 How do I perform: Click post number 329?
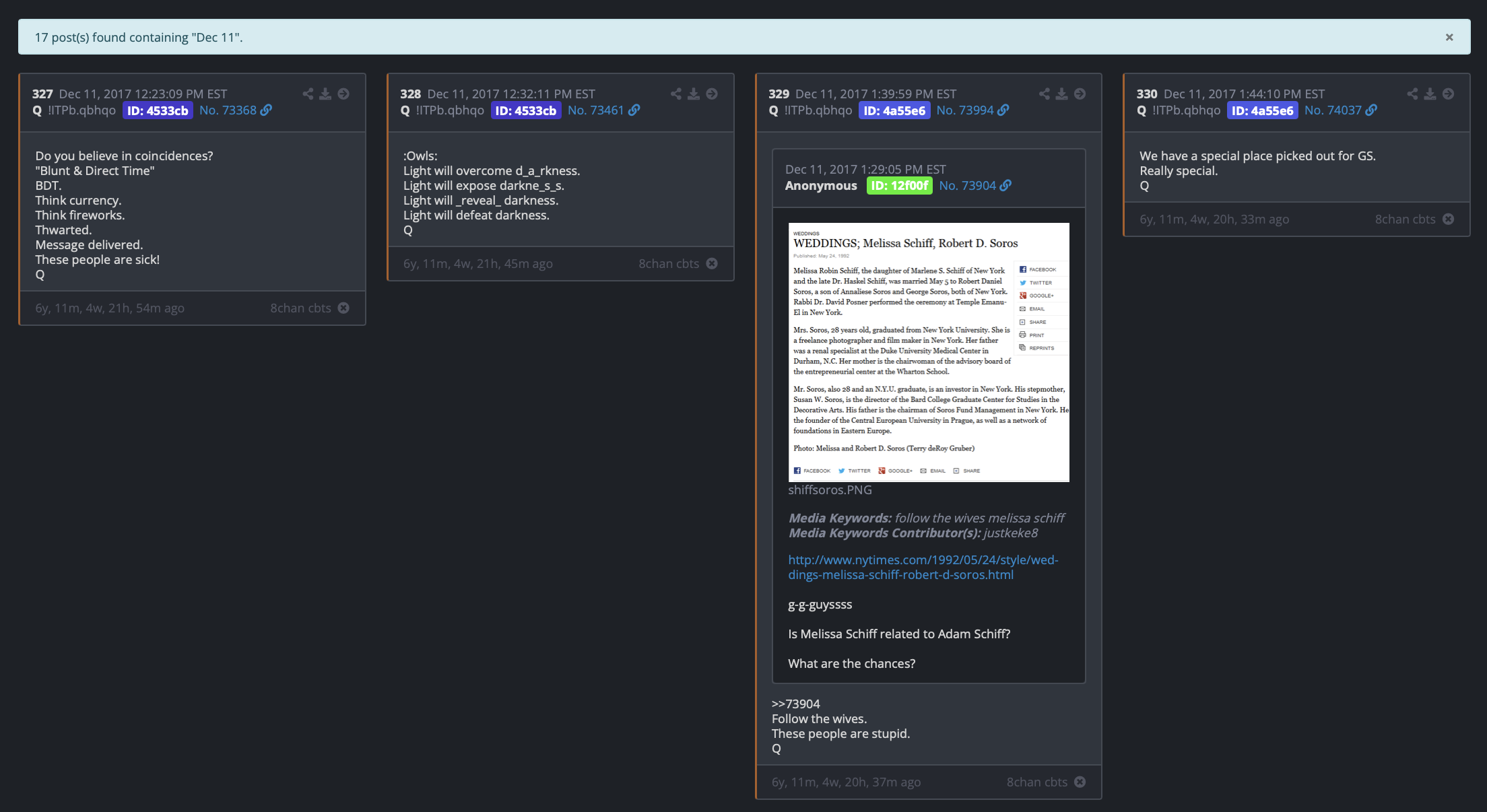click(x=779, y=94)
